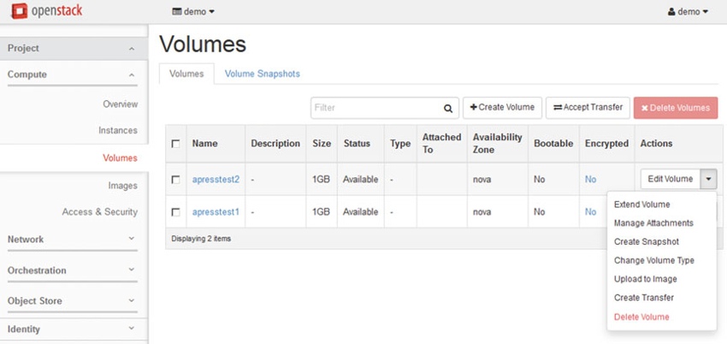
Task: Click Available status in apresstest2 row
Action: [360, 180]
